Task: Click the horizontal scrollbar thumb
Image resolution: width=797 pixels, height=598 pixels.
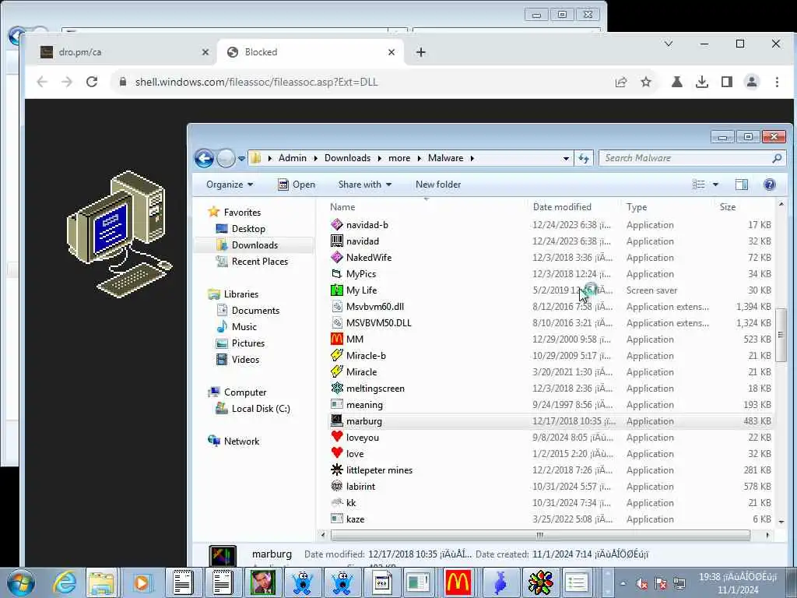Action: [540, 535]
